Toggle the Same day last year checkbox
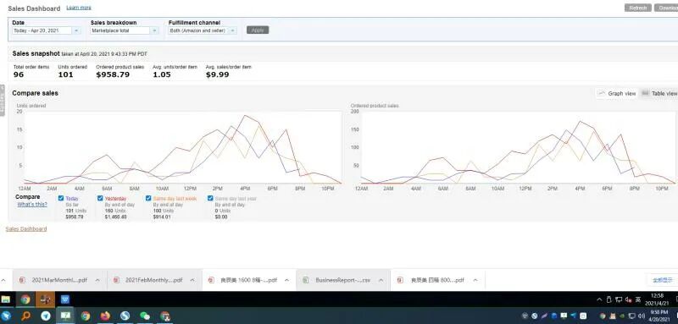Viewport: 678px width, 324px height. [210, 199]
